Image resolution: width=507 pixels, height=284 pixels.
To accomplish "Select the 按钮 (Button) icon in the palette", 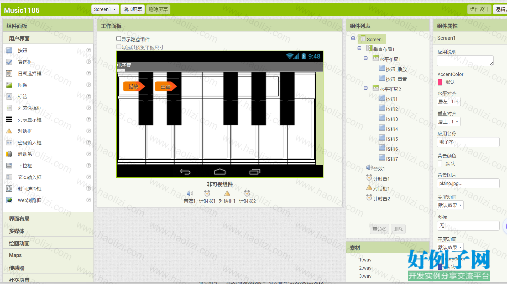I will click(x=9, y=50).
